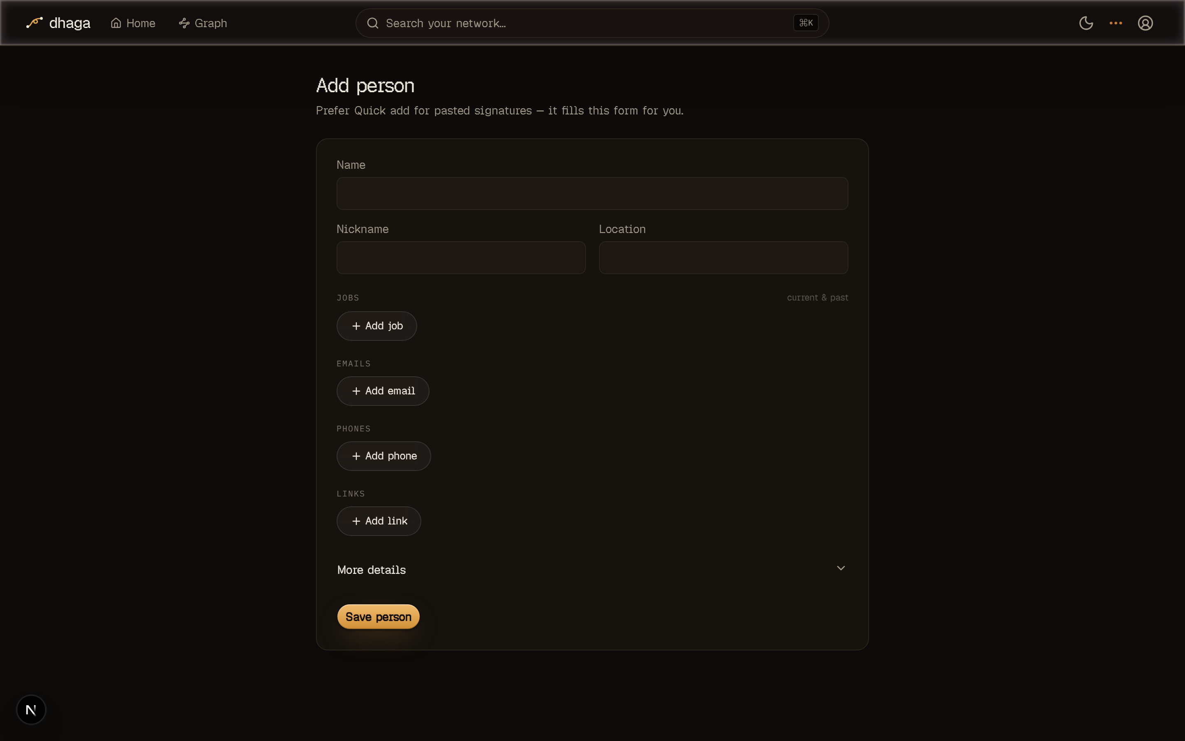Click the search magnifier icon
Image resolution: width=1185 pixels, height=741 pixels.
point(373,23)
